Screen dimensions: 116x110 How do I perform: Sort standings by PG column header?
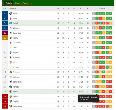coord(58,8)
